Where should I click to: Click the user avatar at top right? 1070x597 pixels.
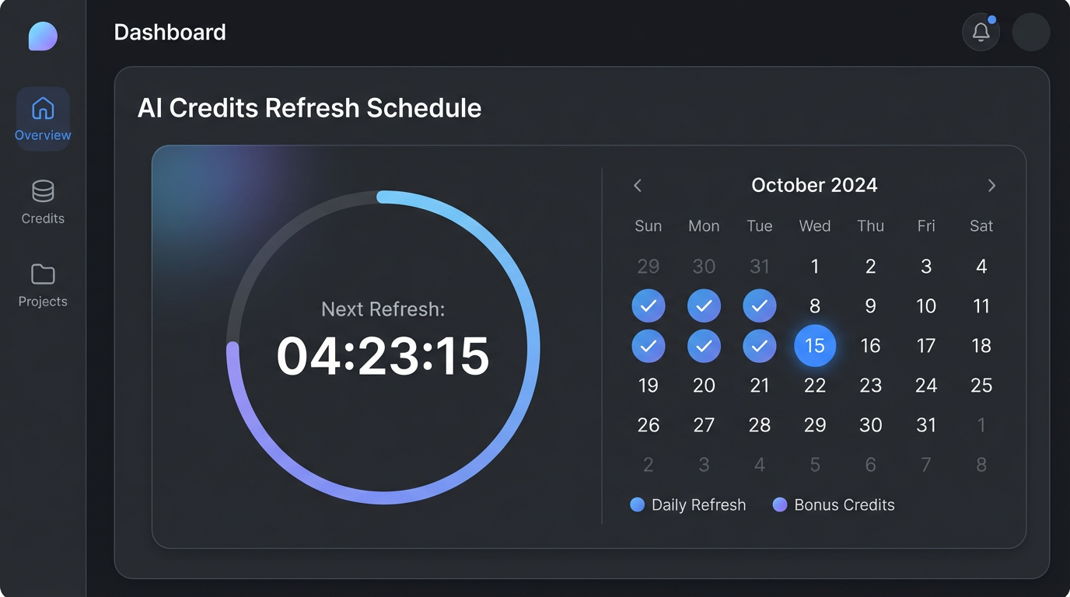[x=1030, y=32]
